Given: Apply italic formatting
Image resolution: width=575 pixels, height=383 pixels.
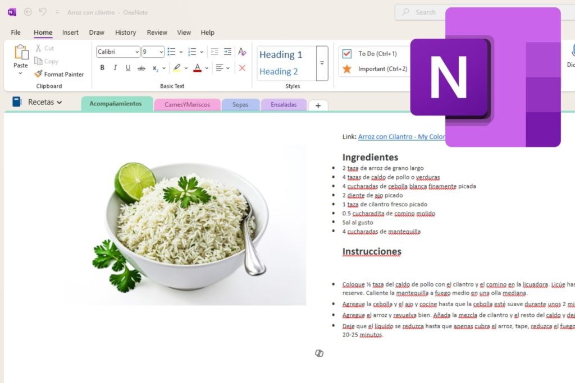Looking at the screenshot, I should coord(115,68).
